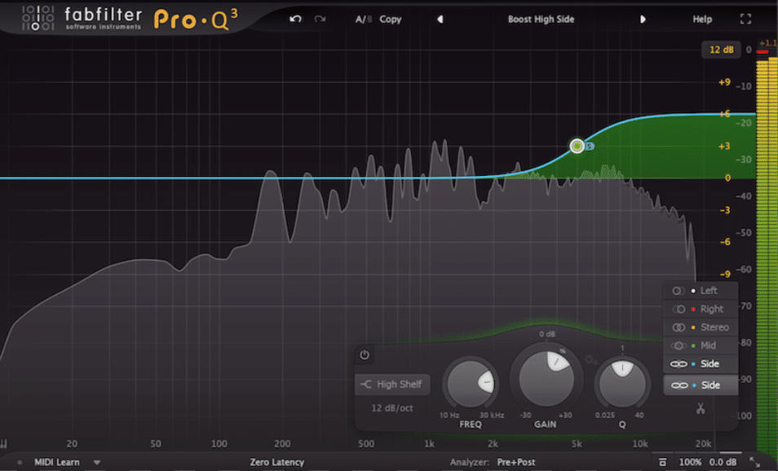This screenshot has width=778, height=471.
Task: Show the piano display via keyboard icon
Action: click(x=4, y=443)
